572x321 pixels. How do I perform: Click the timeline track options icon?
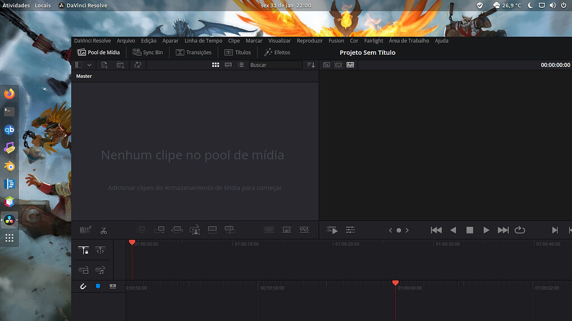click(113, 286)
